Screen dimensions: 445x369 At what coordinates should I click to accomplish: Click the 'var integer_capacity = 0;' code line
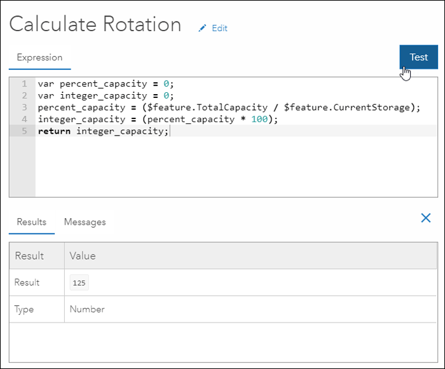106,95
